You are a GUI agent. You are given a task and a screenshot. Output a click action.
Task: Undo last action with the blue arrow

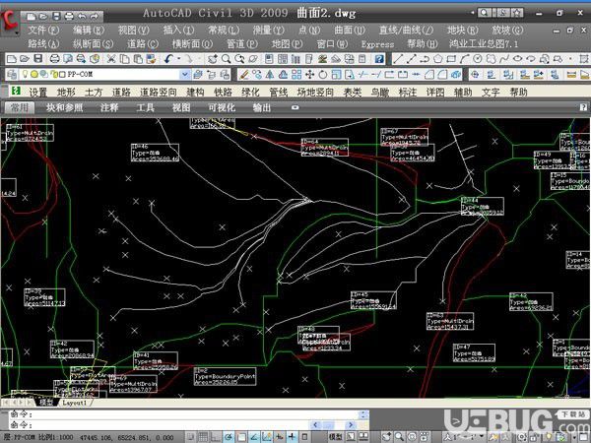tap(169, 59)
